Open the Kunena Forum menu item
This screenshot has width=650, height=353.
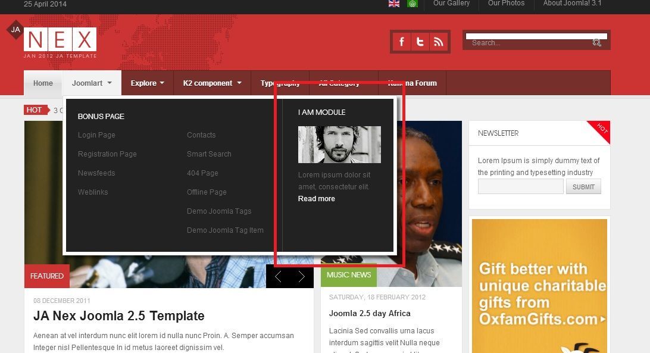pos(412,83)
